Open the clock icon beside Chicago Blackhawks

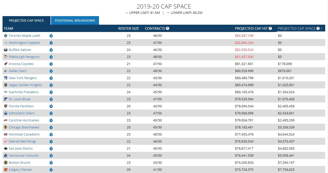[x=51, y=127]
